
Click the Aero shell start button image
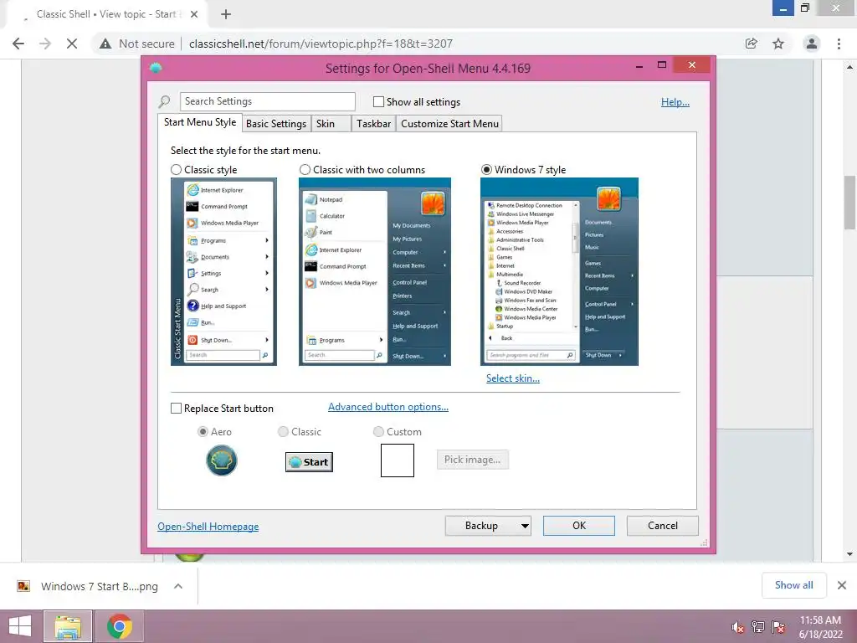(221, 460)
